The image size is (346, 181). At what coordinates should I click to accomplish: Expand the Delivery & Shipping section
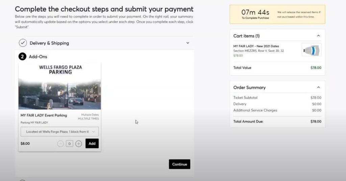(x=188, y=43)
